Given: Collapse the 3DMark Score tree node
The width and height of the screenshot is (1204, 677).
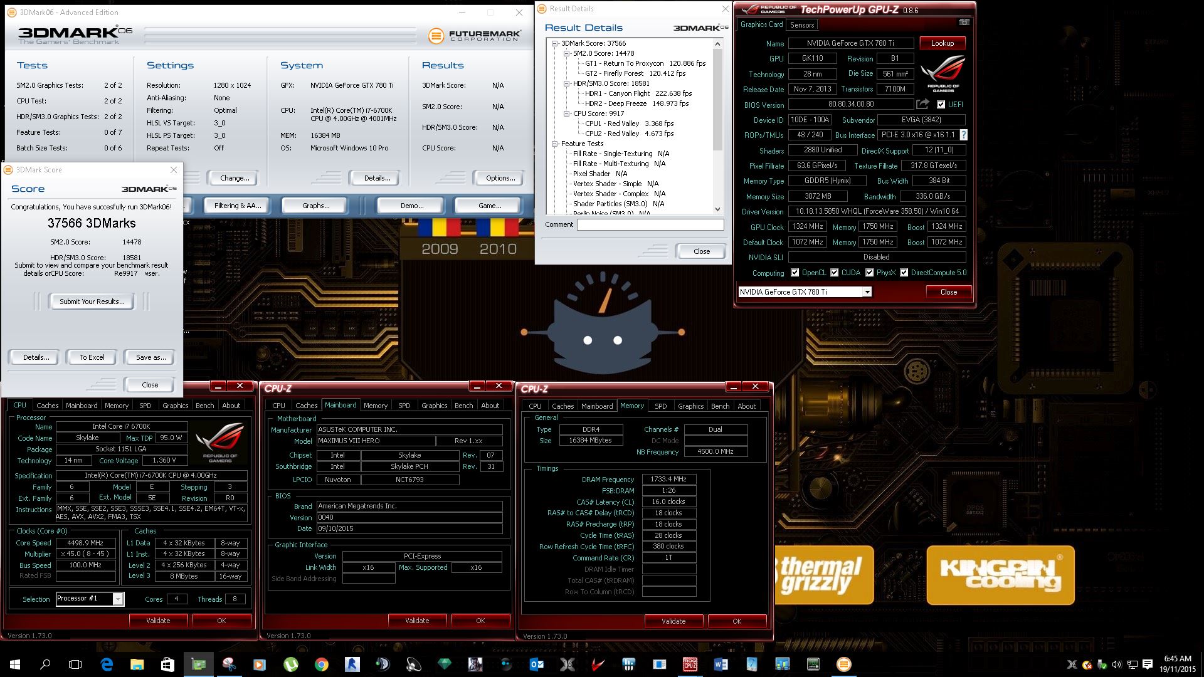Looking at the screenshot, I should [x=554, y=44].
